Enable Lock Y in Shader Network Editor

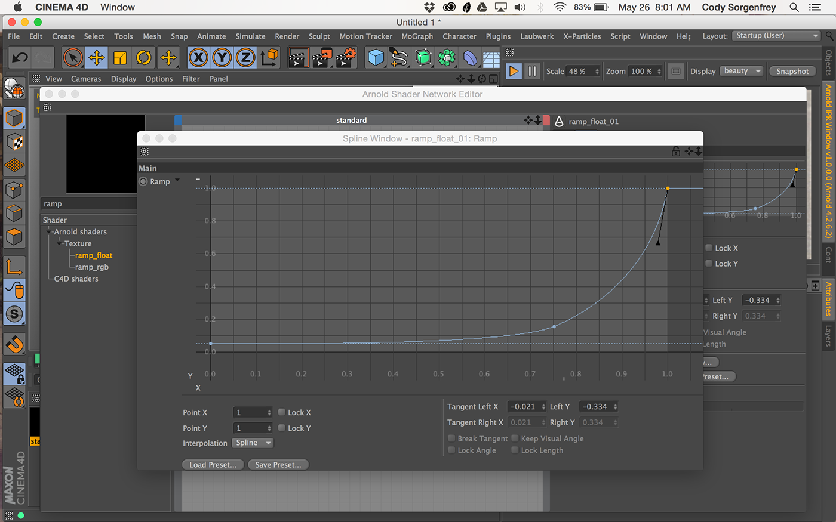pyautogui.click(x=709, y=263)
